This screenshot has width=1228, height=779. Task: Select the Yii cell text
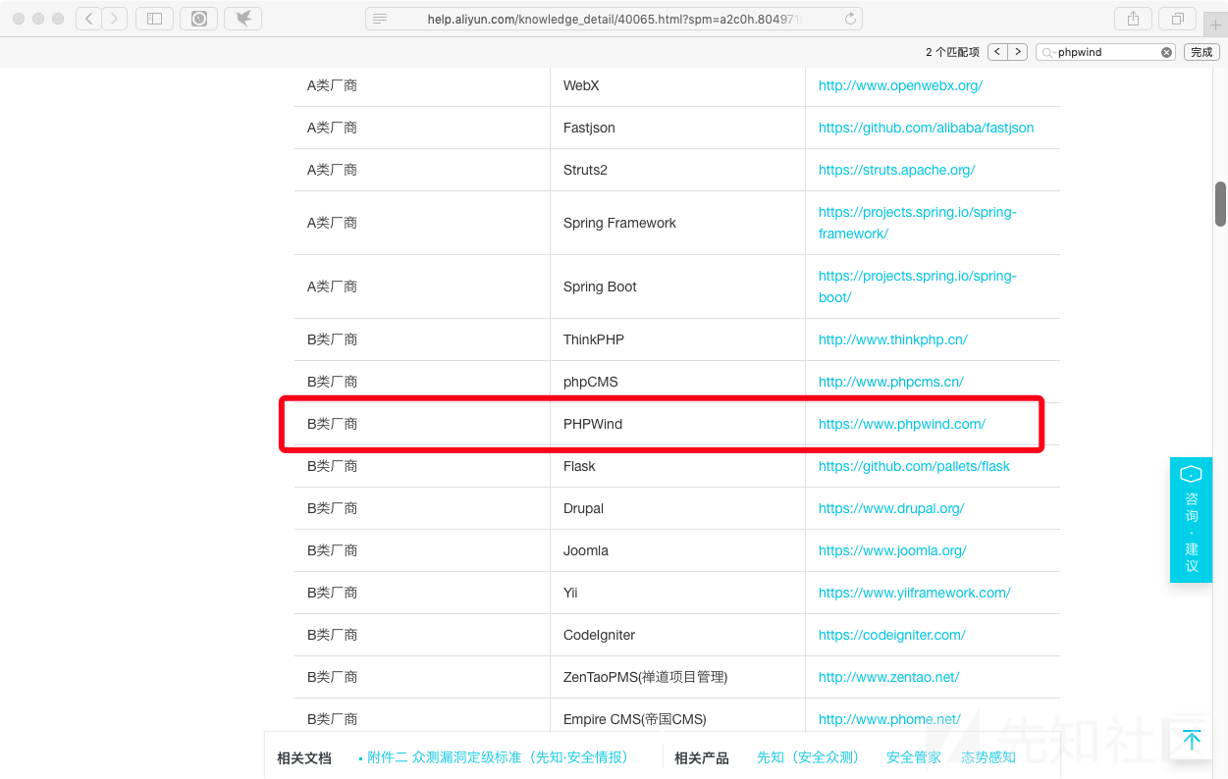click(570, 593)
